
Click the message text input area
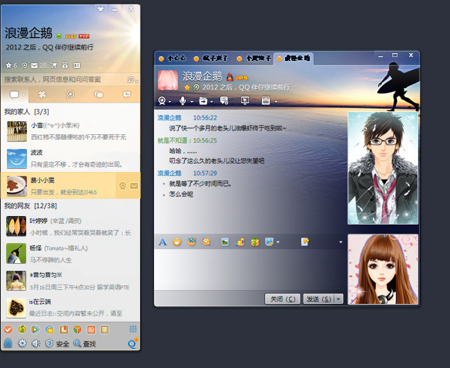tap(250, 269)
